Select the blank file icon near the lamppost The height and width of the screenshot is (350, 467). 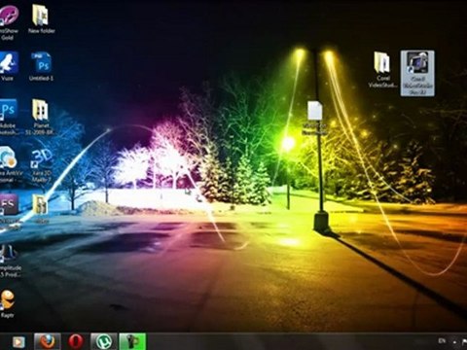(314, 118)
